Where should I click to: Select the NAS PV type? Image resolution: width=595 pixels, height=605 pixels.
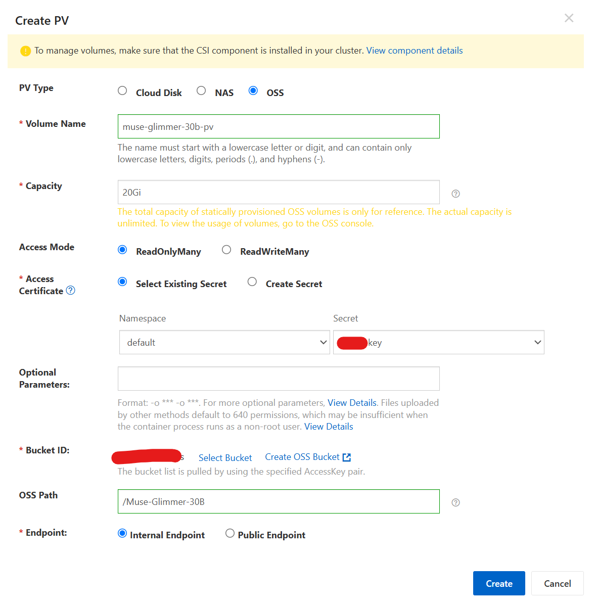(x=201, y=90)
